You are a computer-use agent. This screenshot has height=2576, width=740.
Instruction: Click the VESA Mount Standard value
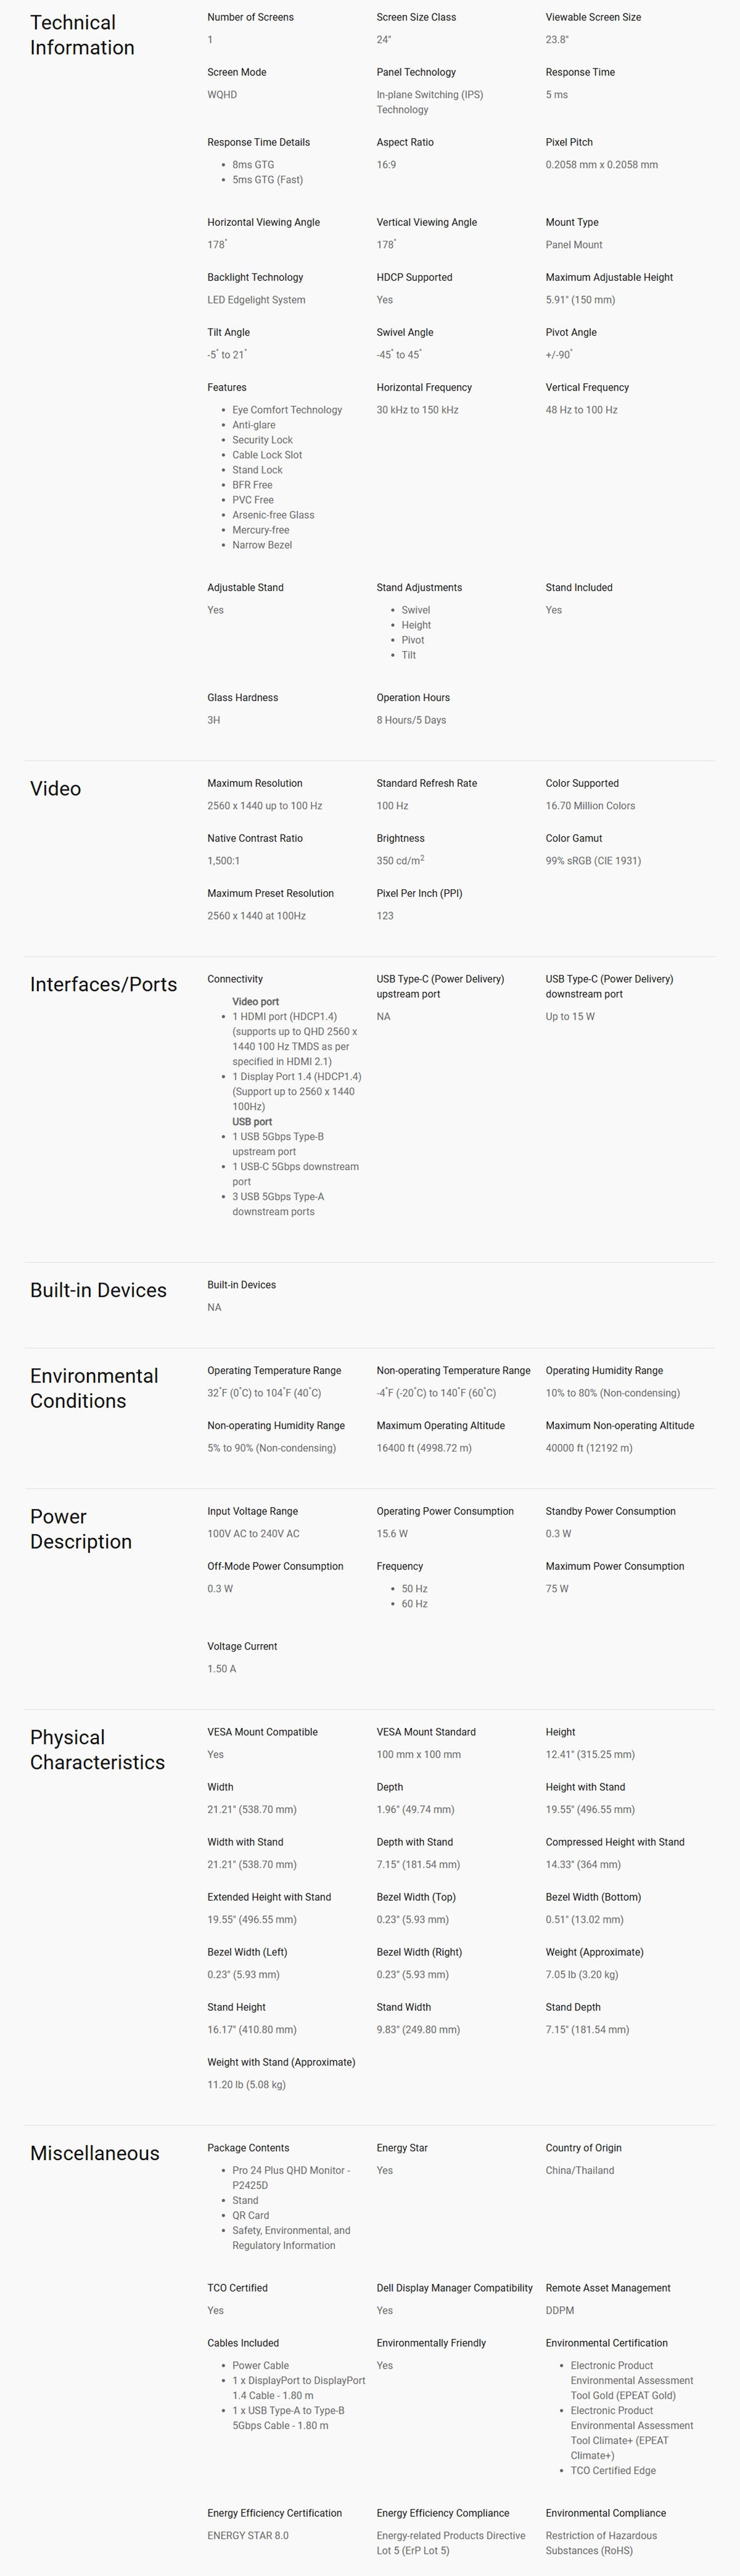pos(419,1754)
